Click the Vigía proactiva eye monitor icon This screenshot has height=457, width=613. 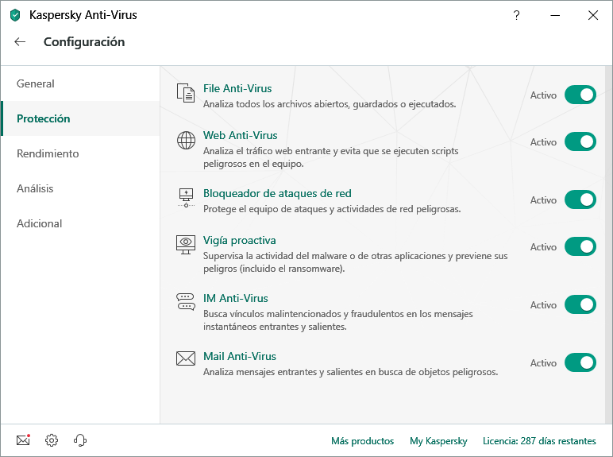pyautogui.click(x=186, y=245)
